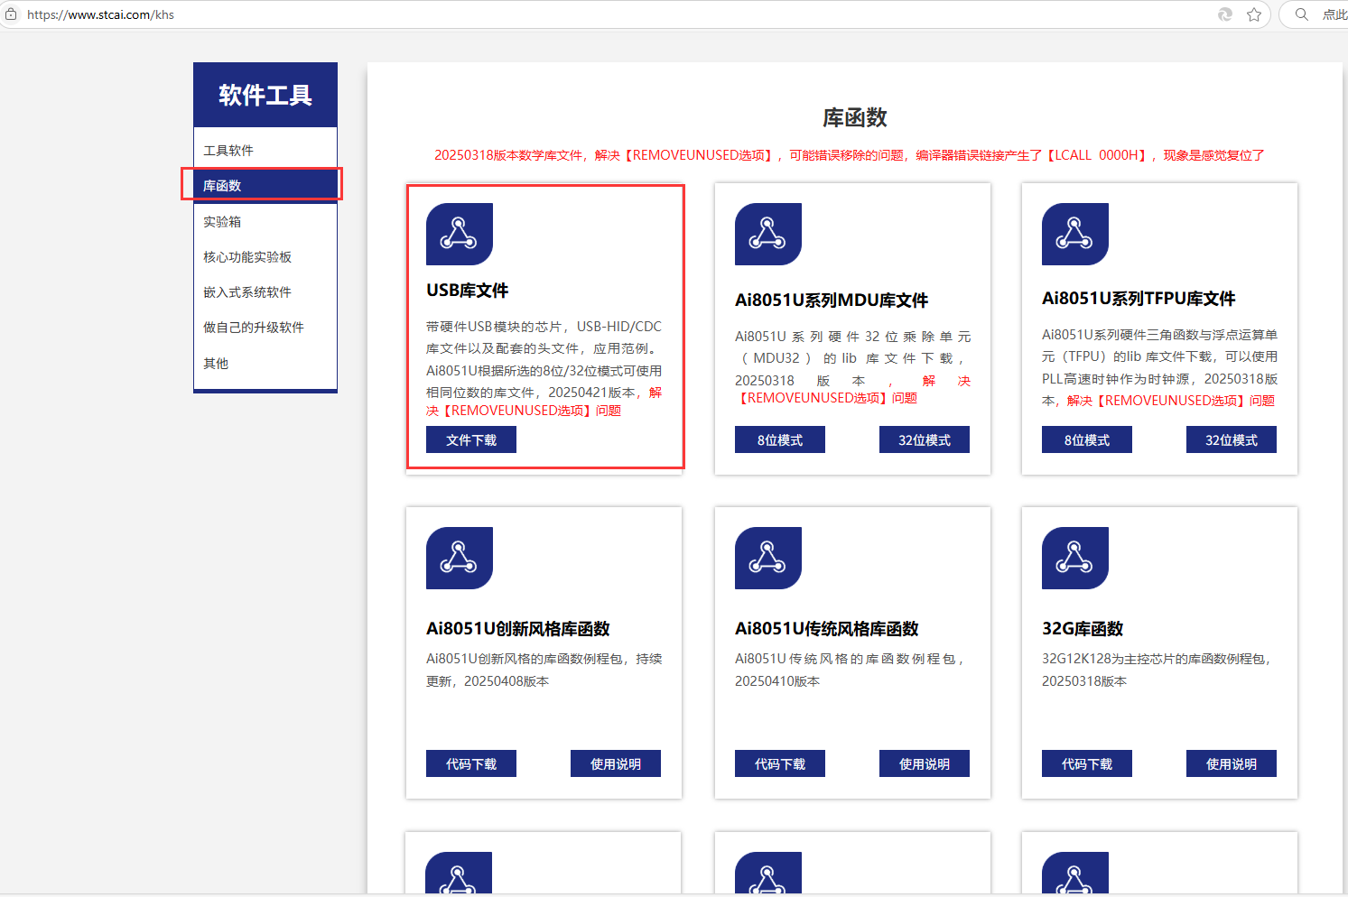Click the Ai8051U系列TFPU库文件 title

(1139, 299)
